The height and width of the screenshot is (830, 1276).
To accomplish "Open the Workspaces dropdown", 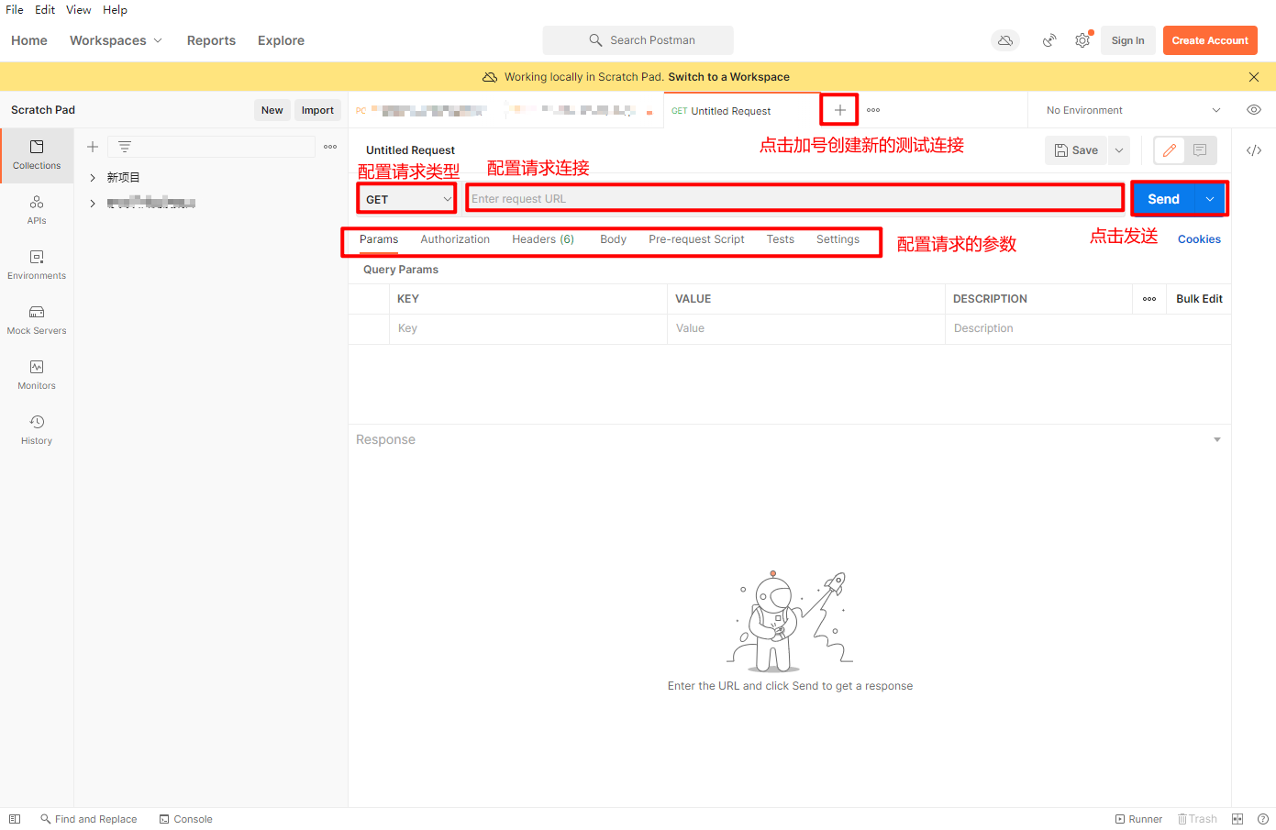I will pyautogui.click(x=117, y=40).
